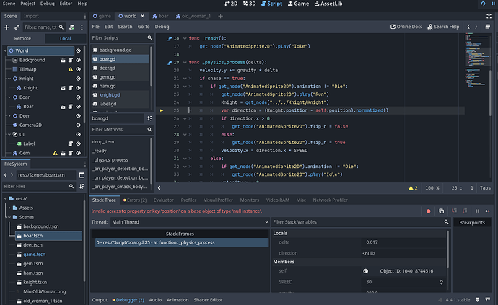Screen dimensions: 498x305
Task: Open Thread dropdown Main Thread
Action: 190,222
